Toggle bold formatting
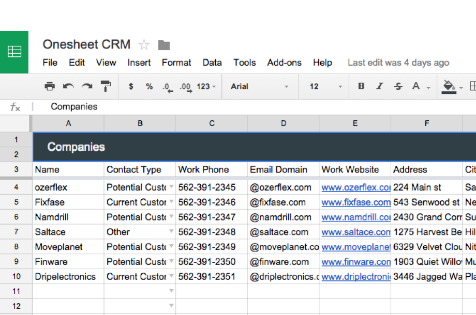This screenshot has height=315, width=476. pos(361,86)
